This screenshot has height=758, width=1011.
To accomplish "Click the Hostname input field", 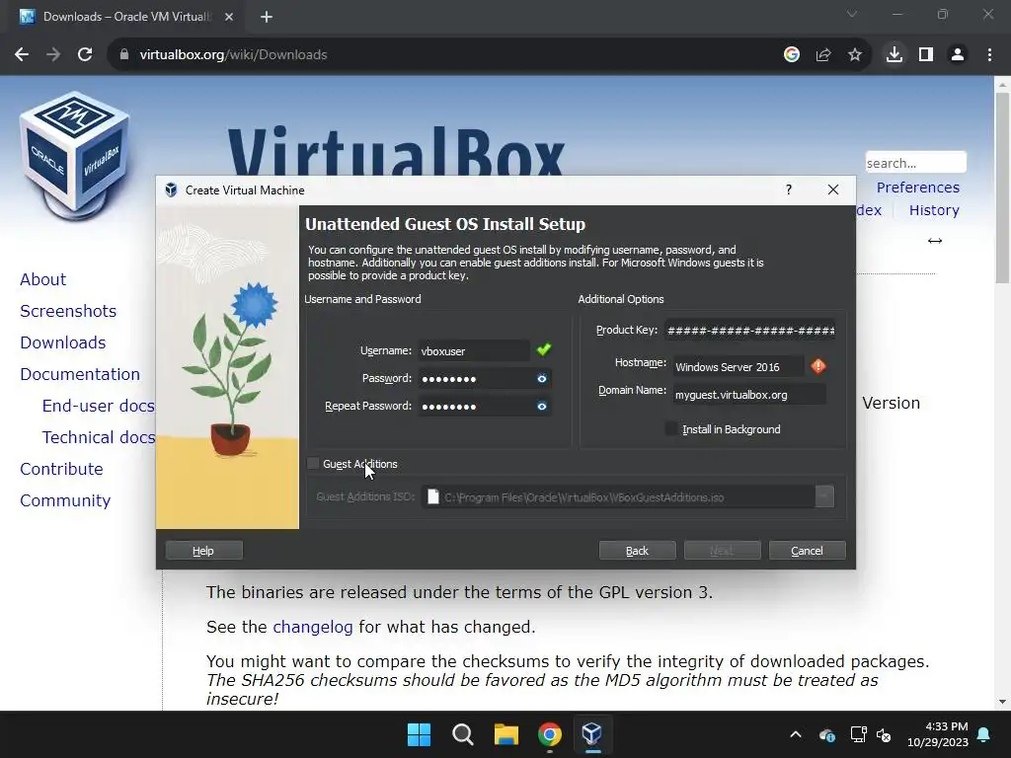I will [739, 367].
